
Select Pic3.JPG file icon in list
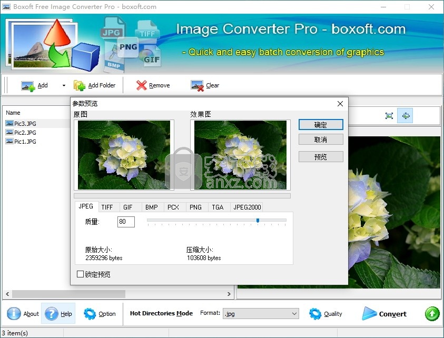click(x=9, y=123)
